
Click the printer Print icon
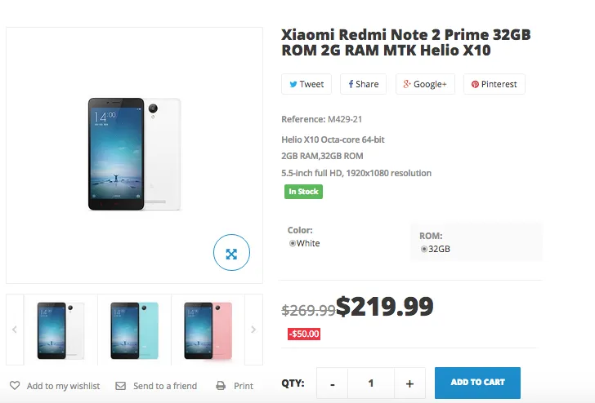pyautogui.click(x=221, y=386)
